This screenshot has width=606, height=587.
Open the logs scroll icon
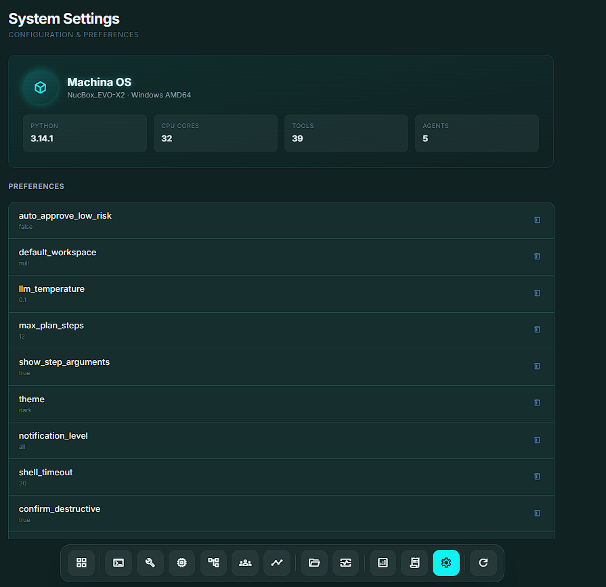[414, 563]
